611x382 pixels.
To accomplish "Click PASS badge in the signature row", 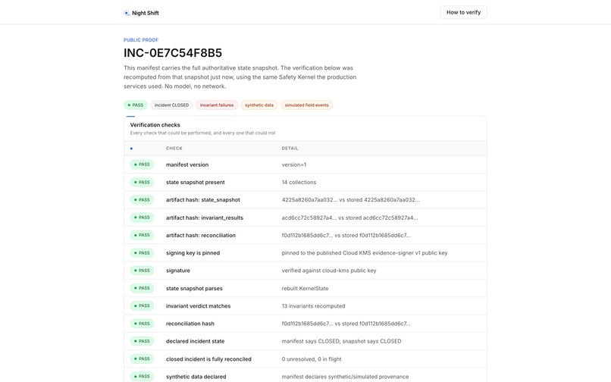I will pyautogui.click(x=142, y=271).
